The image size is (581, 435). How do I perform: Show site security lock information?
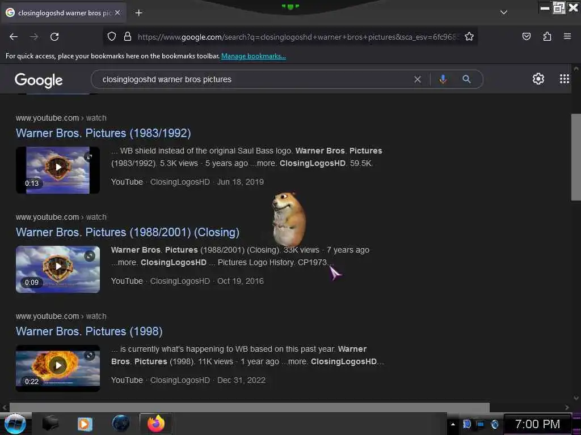(128, 37)
